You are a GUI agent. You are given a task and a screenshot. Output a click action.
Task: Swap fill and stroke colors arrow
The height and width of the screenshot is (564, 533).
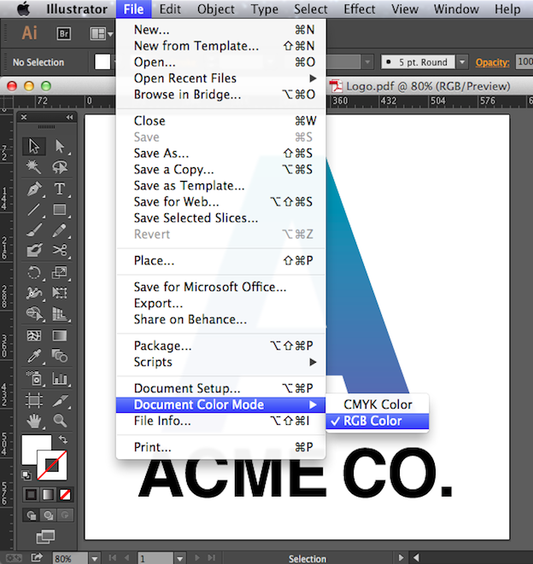pos(62,440)
